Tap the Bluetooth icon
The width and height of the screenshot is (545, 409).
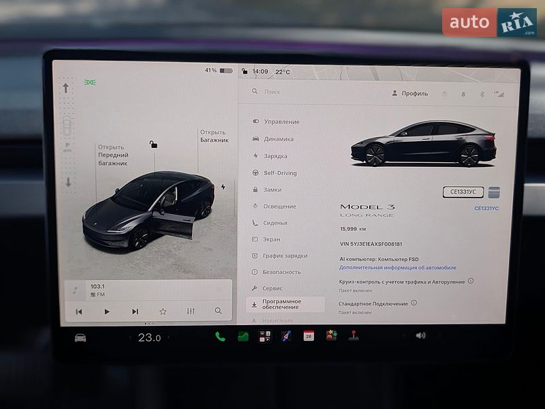pyautogui.click(x=482, y=94)
